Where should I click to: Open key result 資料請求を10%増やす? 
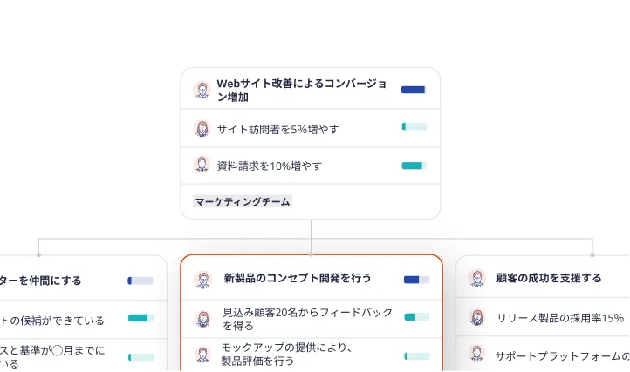[270, 166]
